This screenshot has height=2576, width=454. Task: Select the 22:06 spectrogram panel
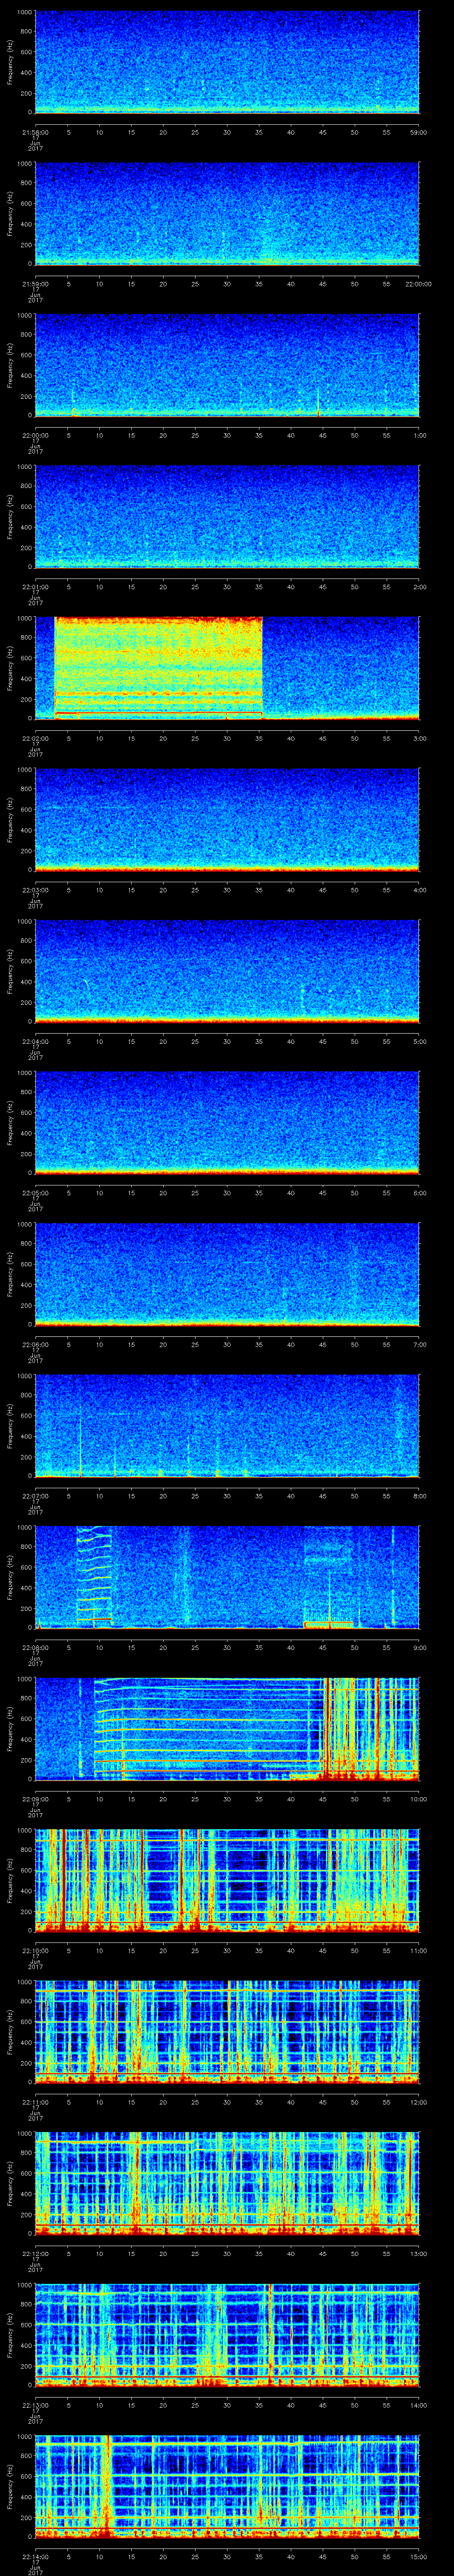click(x=227, y=1274)
